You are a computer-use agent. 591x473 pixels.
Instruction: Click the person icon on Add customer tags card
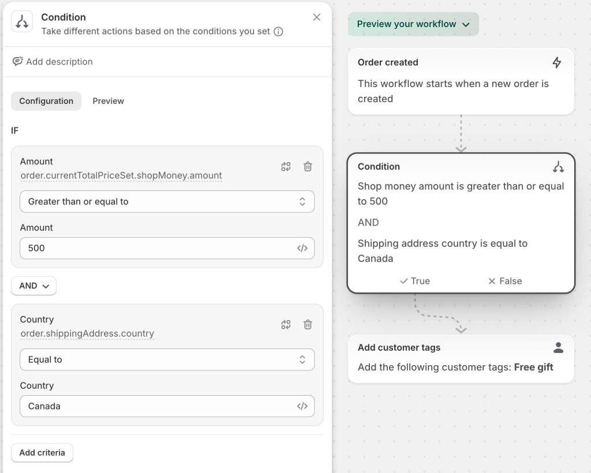tap(558, 347)
